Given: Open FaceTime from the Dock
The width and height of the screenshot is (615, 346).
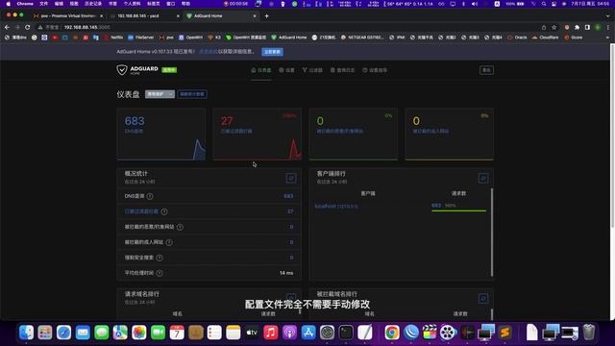Looking at the screenshot, I should [158, 333].
